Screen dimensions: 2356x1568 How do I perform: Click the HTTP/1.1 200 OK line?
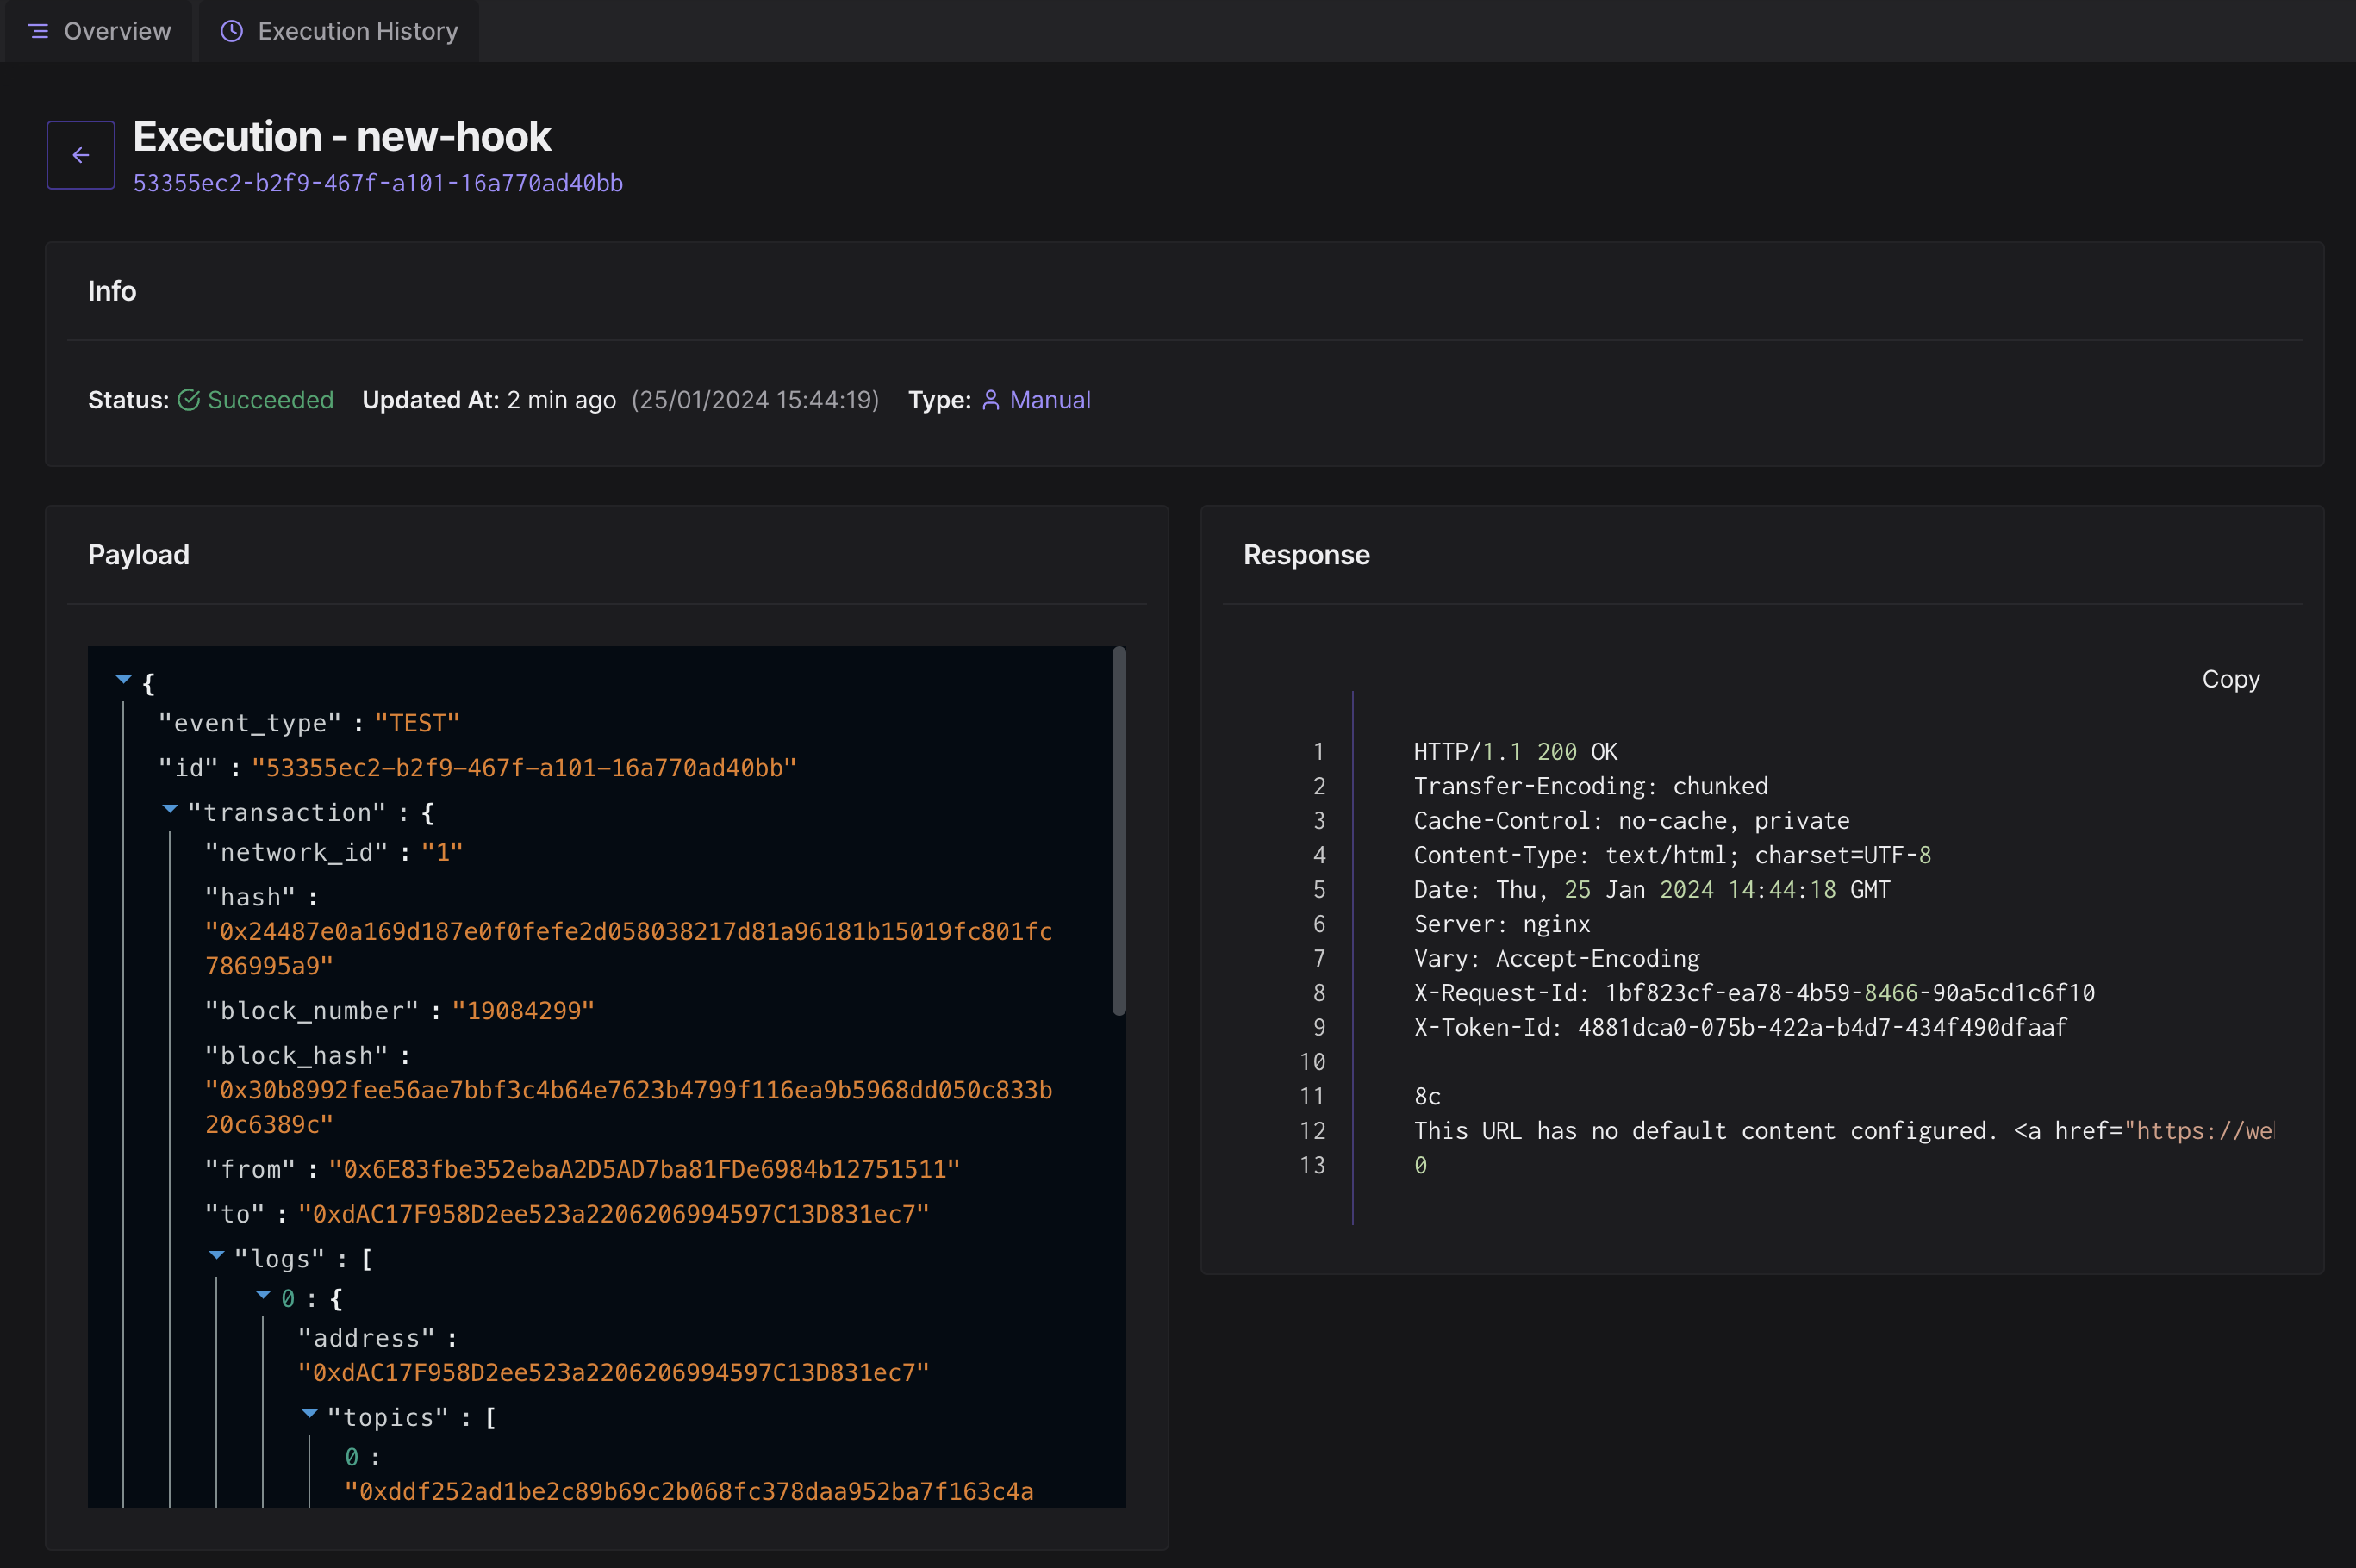point(1515,752)
